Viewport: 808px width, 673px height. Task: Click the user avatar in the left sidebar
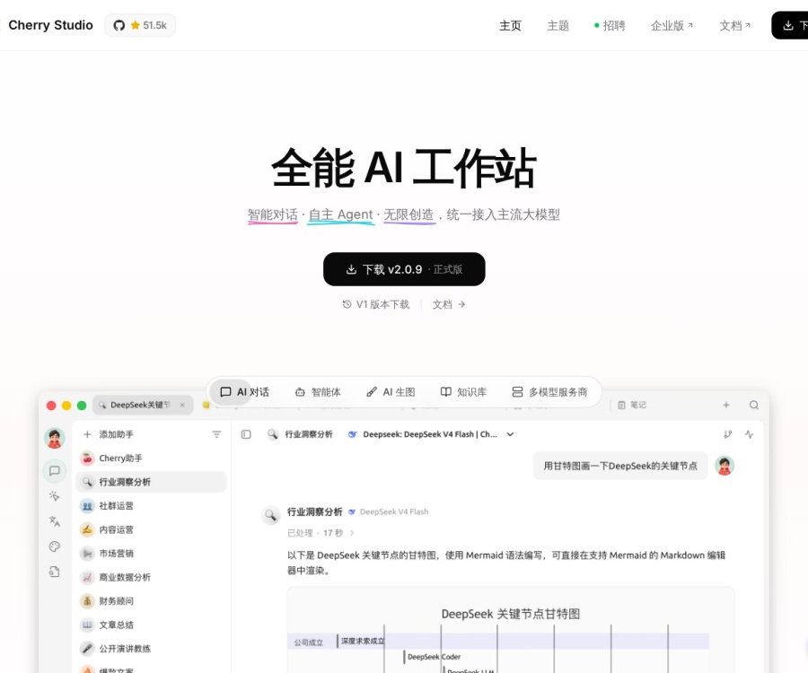click(55, 438)
